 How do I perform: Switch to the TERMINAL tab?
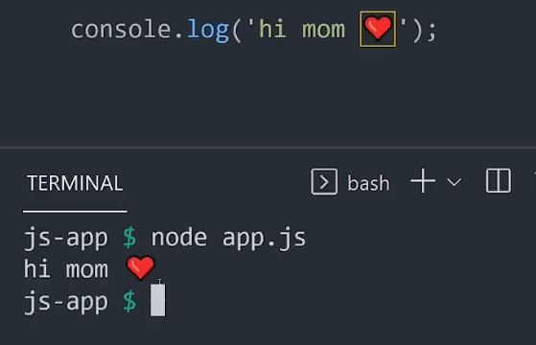(75, 183)
